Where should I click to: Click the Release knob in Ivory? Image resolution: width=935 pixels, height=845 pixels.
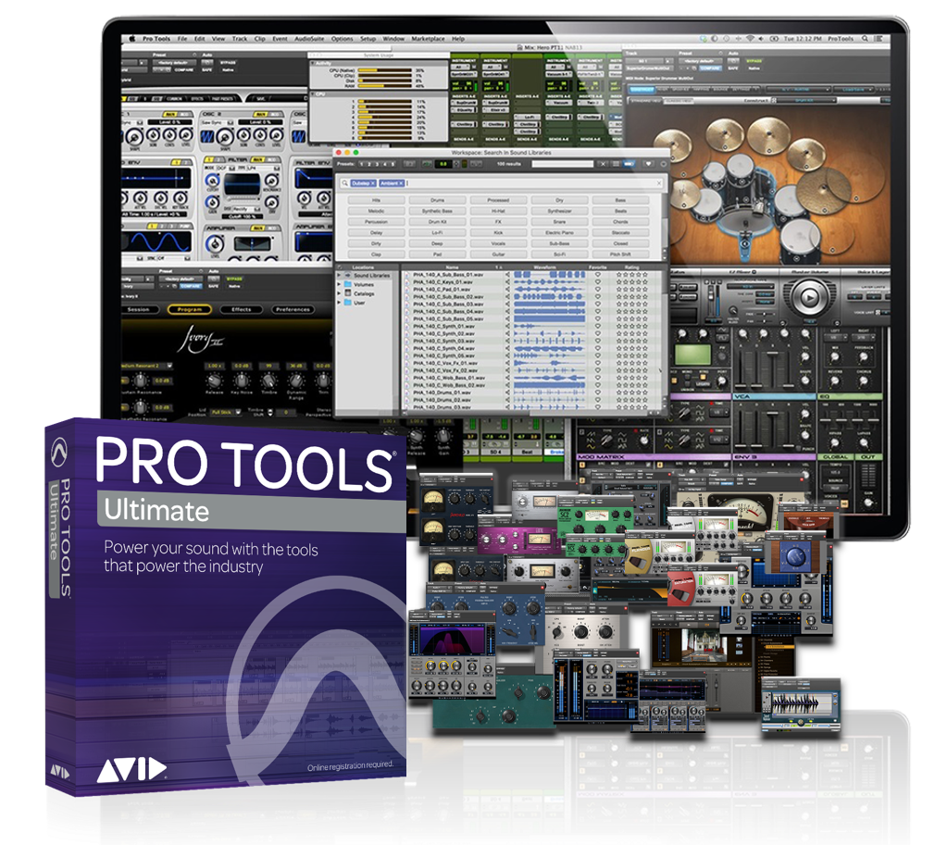coord(214,381)
